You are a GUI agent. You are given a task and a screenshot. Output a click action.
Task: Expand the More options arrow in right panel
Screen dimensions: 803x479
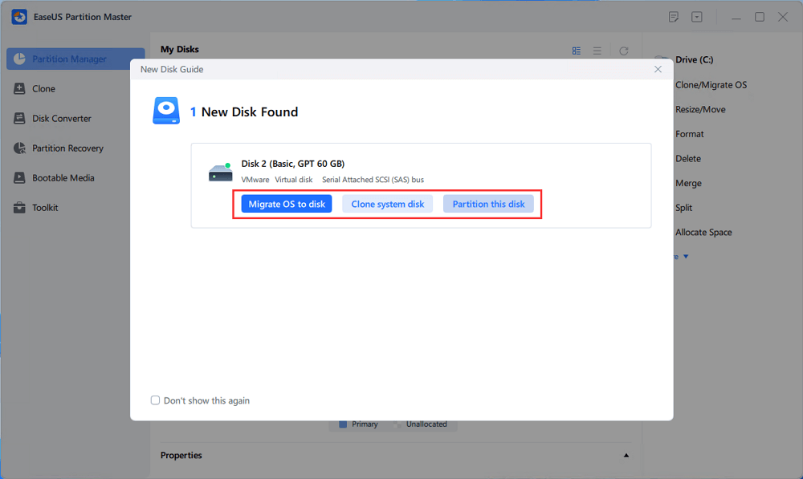tap(685, 257)
